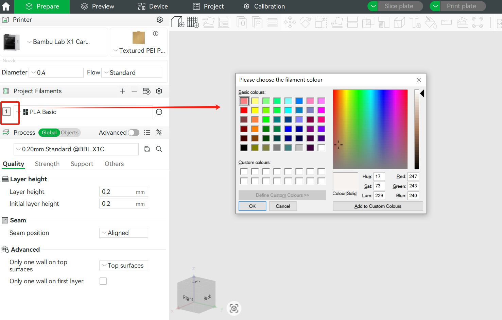The image size is (502, 320).
Task: Open nozzle Diameter dropdown
Action: coord(56,73)
